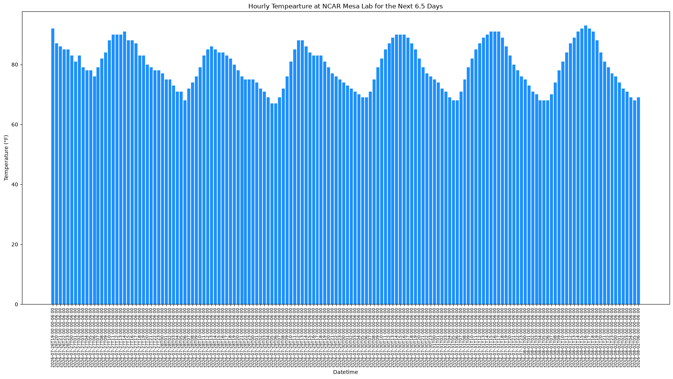
Task: Click the first x-axis tick label '2026-07-26T19:00:00-06:00'
Action: click(53, 338)
